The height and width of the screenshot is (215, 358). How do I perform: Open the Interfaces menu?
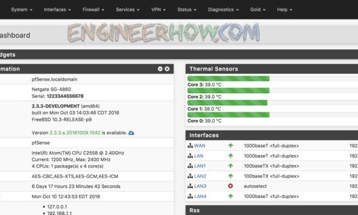pyautogui.click(x=57, y=10)
